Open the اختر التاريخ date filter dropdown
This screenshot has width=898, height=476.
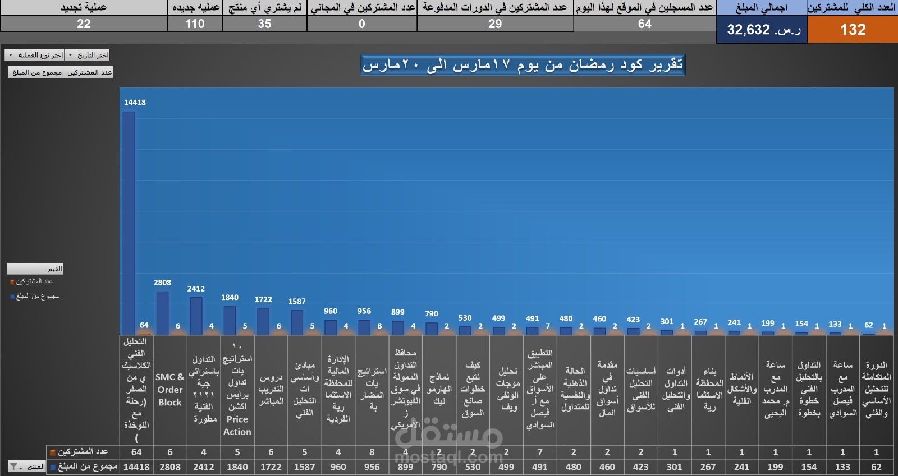click(87, 55)
